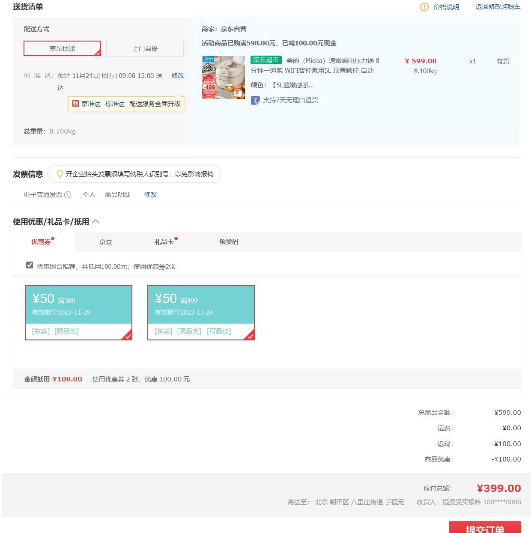
Task: Click the 总重量 8.100kg text
Action: pos(50,131)
